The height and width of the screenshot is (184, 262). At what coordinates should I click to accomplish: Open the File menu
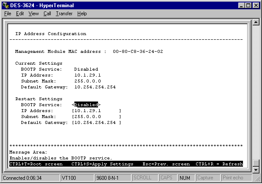pyautogui.click(x=8, y=14)
